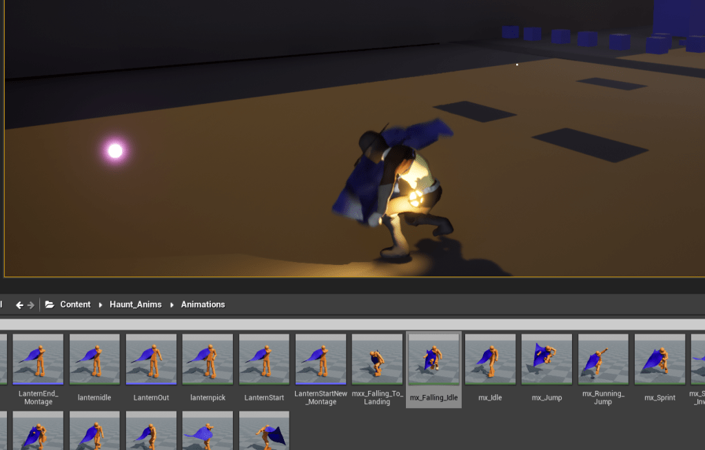Click the forward navigation arrow

point(30,305)
